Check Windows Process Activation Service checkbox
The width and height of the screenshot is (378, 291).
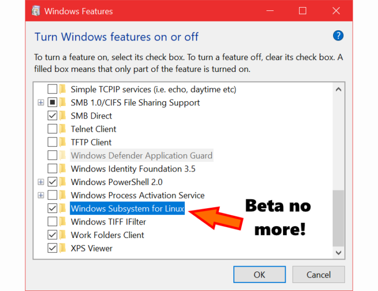[52, 195]
